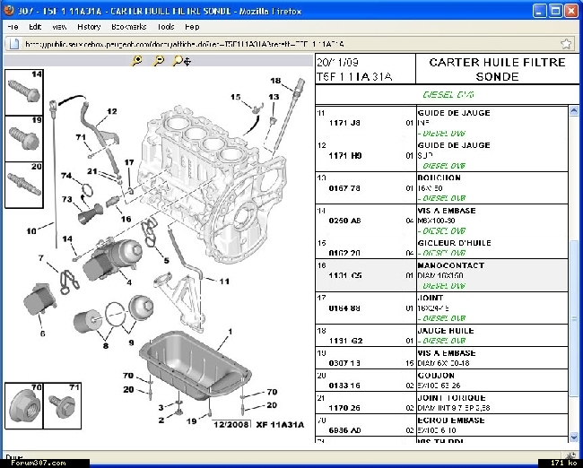
Task: Select the stud thumbnail labeled 20
Action: (22, 183)
